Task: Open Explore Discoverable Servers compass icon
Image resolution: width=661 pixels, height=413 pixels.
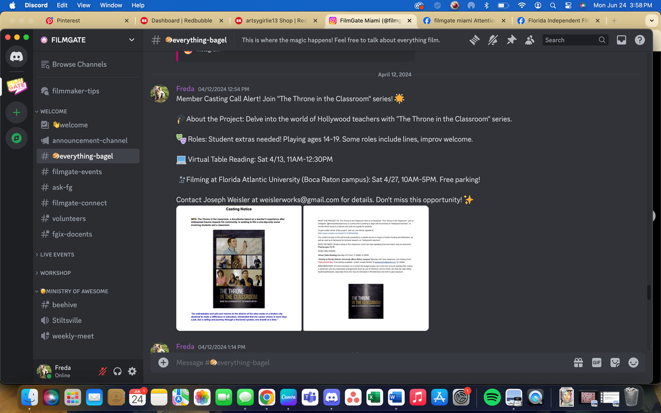Action: pyautogui.click(x=16, y=138)
